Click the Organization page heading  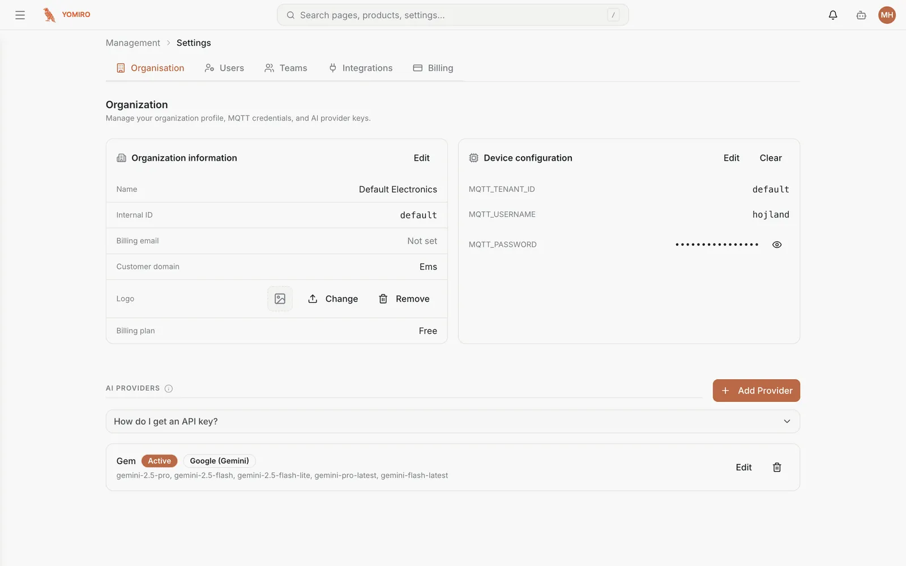coord(136,105)
